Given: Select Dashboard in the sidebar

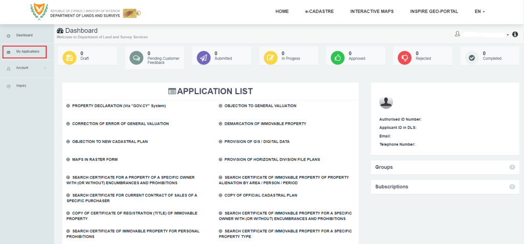Looking at the screenshot, I should 25,35.
